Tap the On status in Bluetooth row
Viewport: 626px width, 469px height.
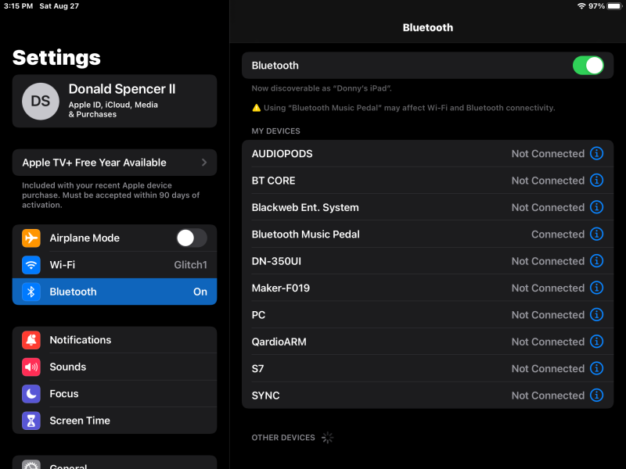(x=200, y=292)
